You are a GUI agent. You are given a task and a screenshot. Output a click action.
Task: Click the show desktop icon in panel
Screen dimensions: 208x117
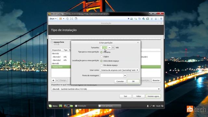point(60,106)
